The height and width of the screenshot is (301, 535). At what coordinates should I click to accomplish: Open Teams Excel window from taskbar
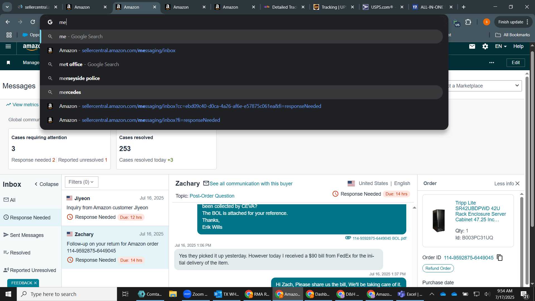coord(410,294)
